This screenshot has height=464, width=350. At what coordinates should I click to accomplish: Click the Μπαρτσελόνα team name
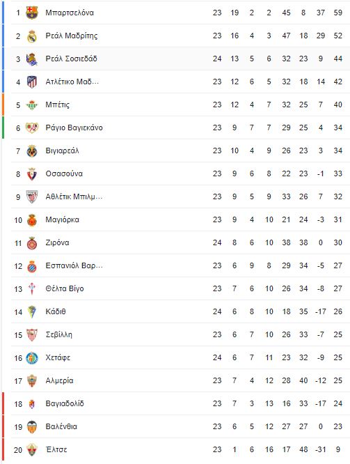(x=70, y=13)
